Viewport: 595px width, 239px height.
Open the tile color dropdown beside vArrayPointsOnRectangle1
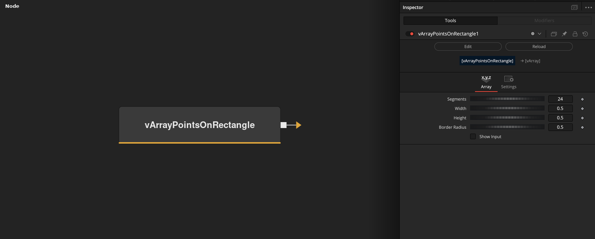click(x=536, y=34)
